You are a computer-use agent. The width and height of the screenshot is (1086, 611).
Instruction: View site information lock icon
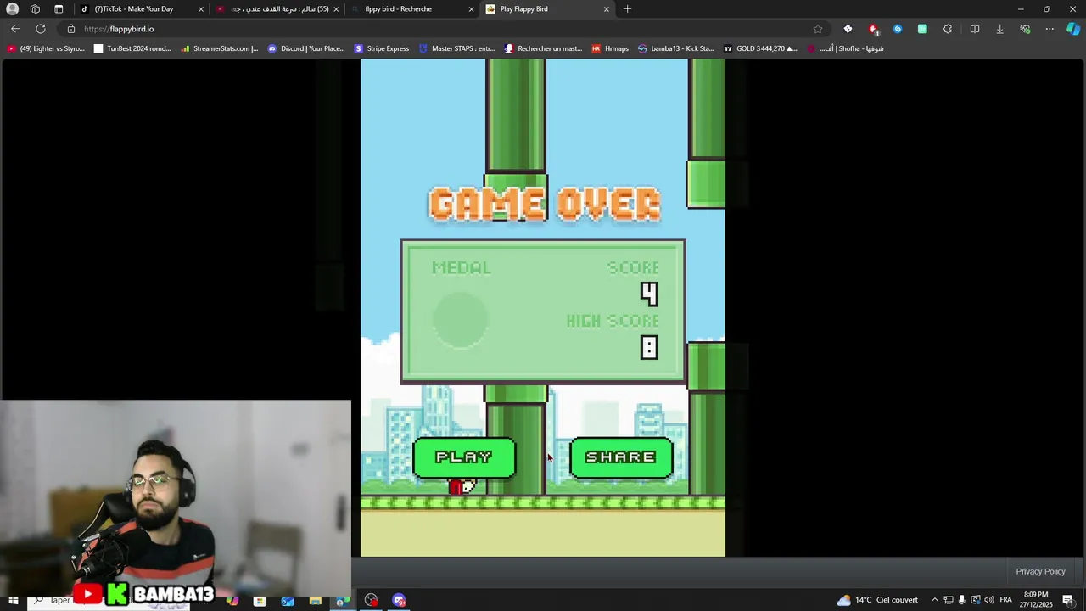point(71,29)
